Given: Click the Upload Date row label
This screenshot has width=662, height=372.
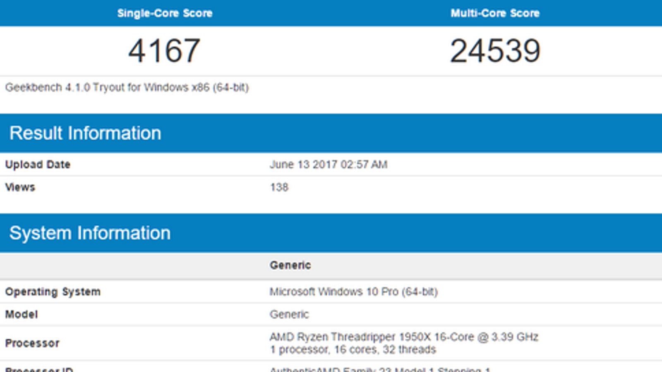Looking at the screenshot, I should (x=38, y=165).
